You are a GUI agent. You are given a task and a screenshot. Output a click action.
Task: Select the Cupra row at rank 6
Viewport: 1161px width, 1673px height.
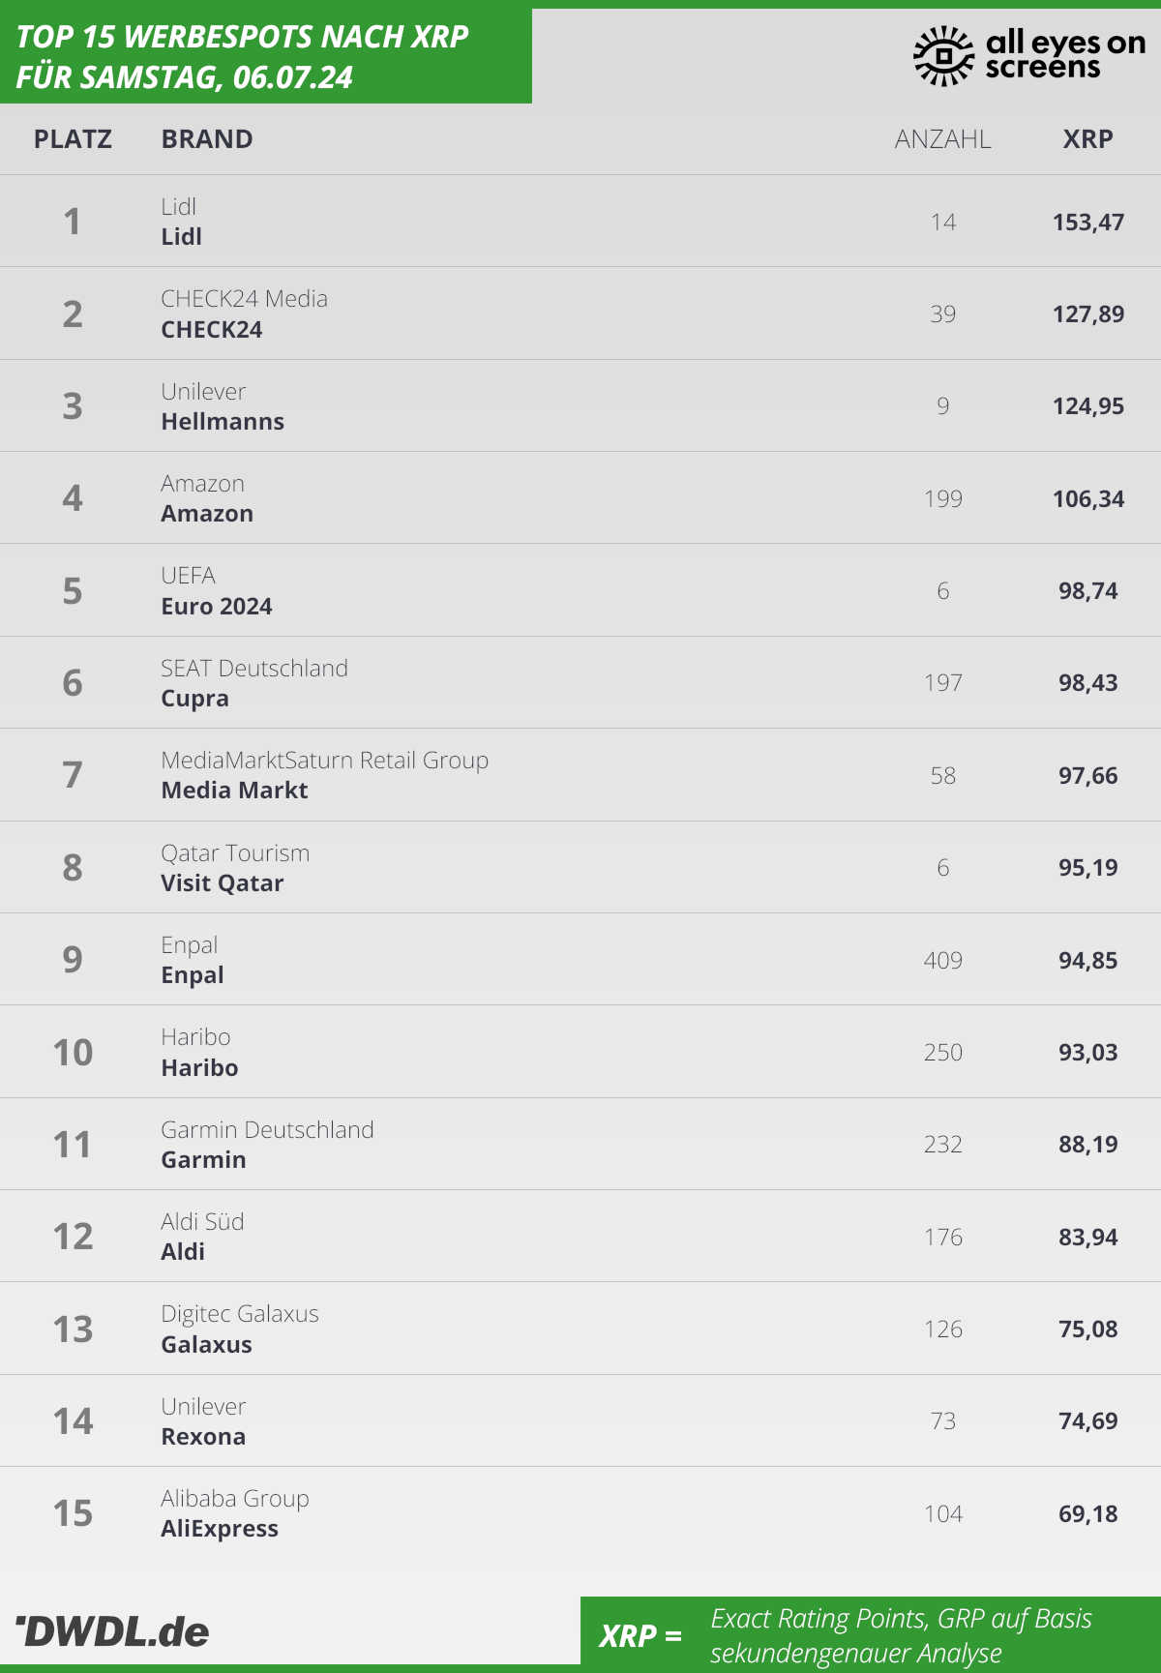(580, 683)
